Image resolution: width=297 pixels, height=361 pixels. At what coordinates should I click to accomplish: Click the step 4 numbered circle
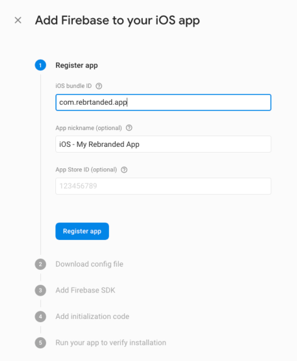pos(40,316)
